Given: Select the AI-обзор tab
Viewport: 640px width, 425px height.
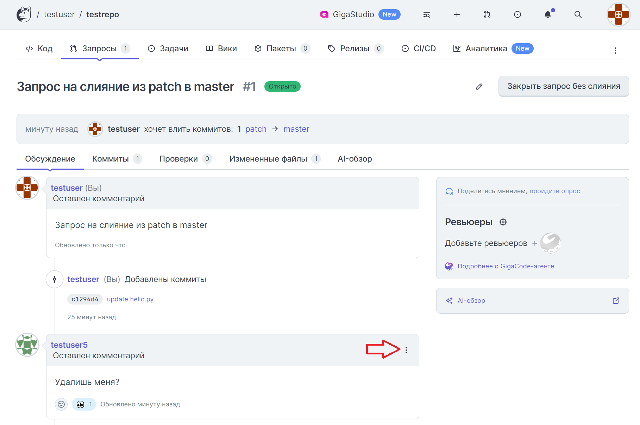Looking at the screenshot, I should click(x=355, y=159).
